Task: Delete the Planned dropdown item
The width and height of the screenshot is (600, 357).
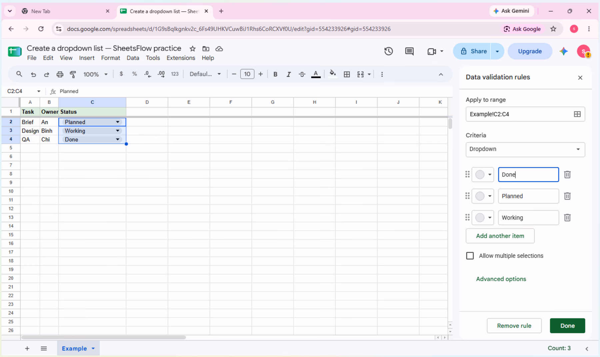Action: (567, 196)
